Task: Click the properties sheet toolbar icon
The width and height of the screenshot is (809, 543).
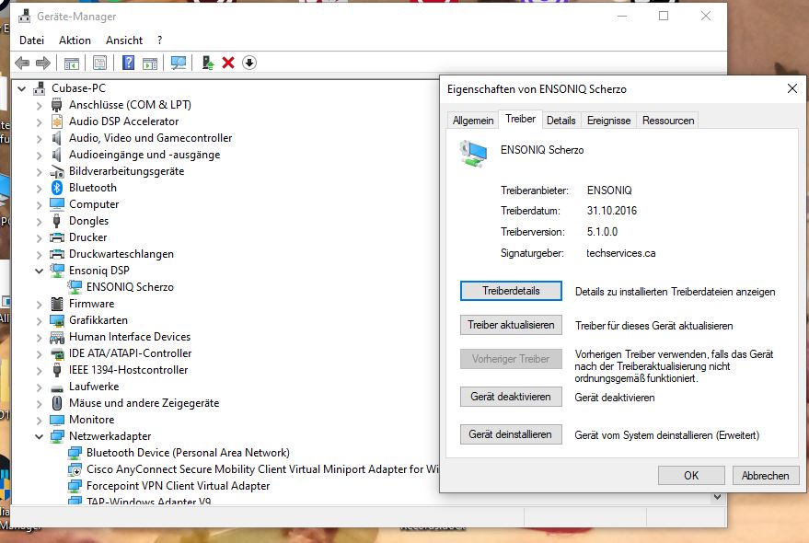Action: tap(99, 63)
